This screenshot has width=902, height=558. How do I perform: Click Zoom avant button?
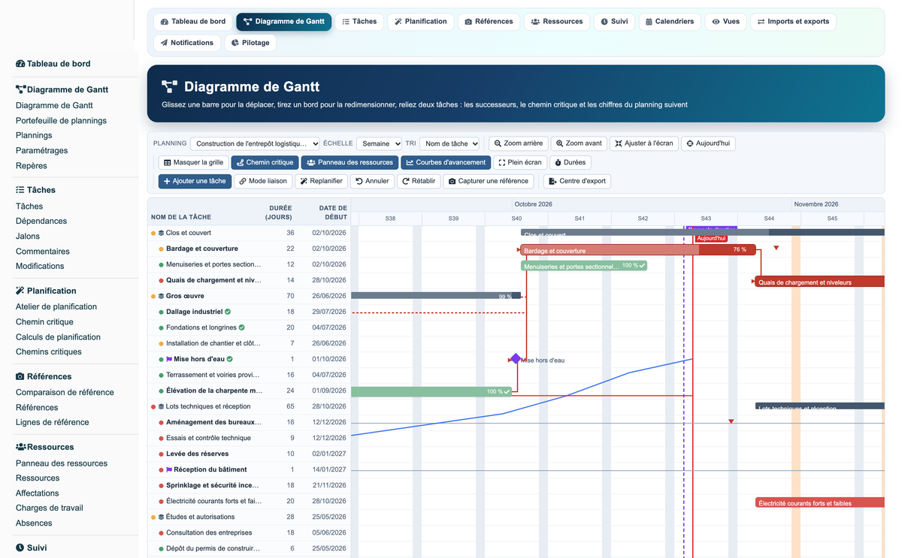[x=579, y=143]
